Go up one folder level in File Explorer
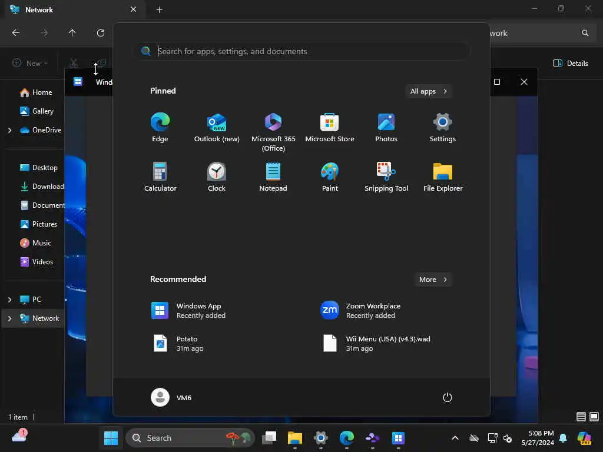The height and width of the screenshot is (452, 603). [72, 33]
